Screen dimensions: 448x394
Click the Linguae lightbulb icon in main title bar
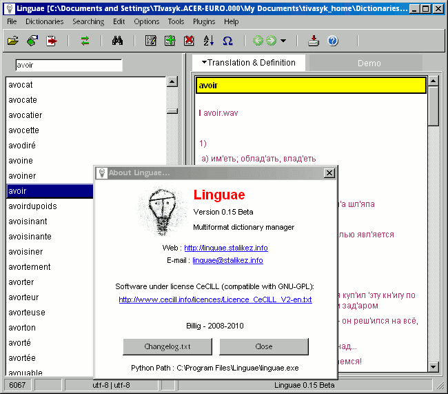[10, 8]
